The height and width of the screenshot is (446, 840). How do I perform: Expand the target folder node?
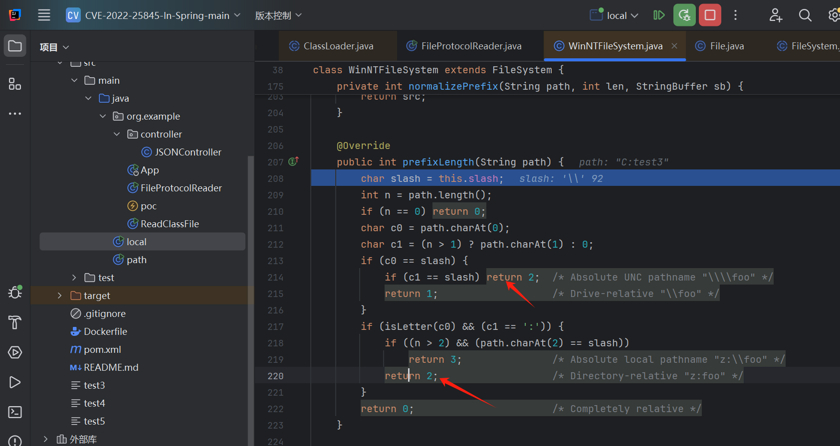click(x=60, y=296)
